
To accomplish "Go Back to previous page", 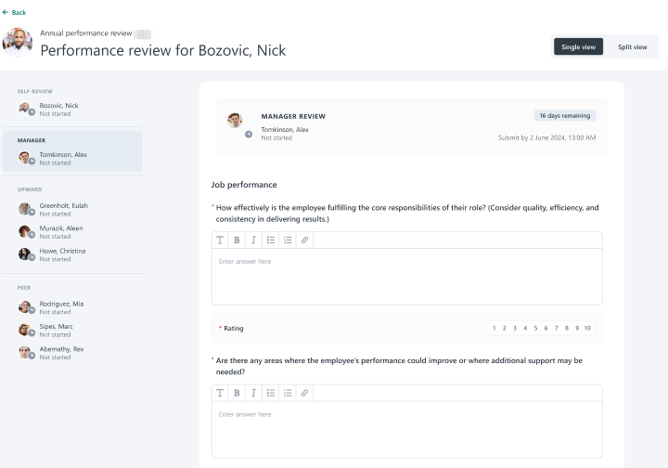I will click(x=14, y=12).
